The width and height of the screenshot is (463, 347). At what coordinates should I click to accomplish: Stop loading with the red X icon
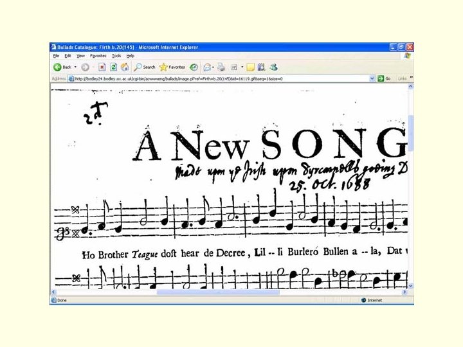pos(102,67)
